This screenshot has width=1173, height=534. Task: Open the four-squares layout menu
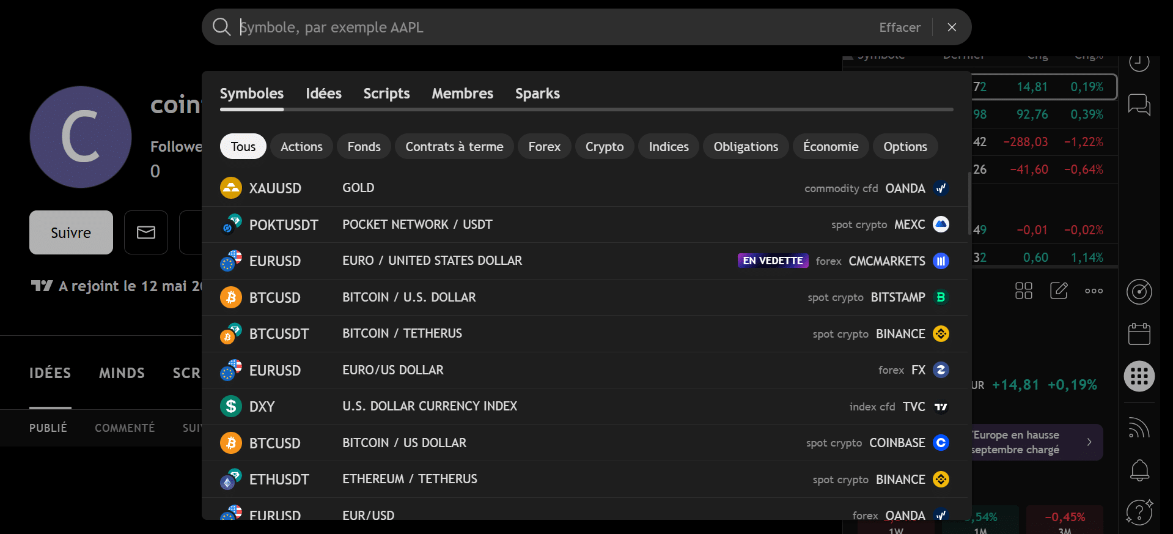1023,291
